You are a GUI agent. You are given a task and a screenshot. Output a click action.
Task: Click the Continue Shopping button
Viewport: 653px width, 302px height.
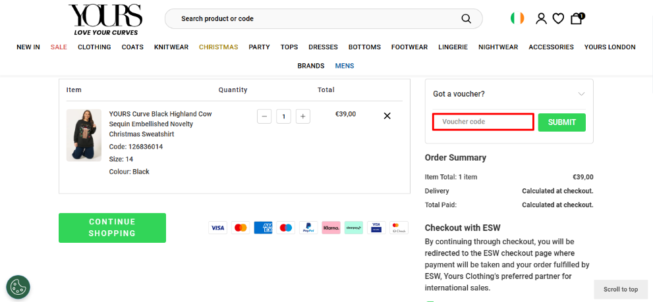[112, 228]
